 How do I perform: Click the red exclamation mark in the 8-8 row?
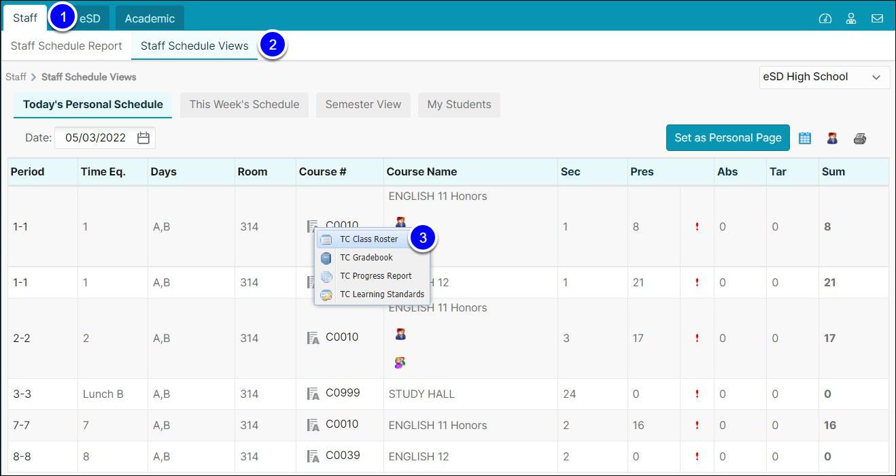[x=697, y=456]
